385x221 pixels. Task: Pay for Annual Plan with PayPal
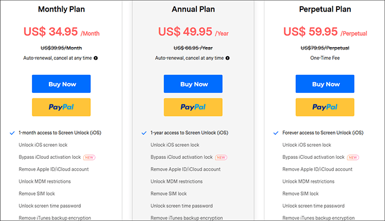point(193,107)
